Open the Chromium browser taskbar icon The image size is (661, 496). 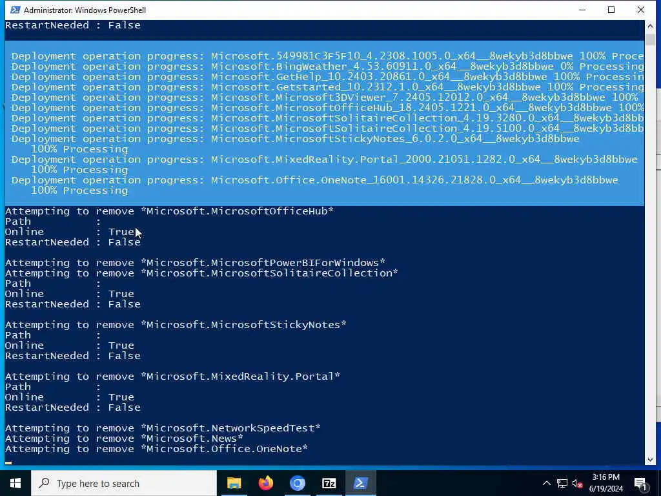pyautogui.click(x=297, y=483)
